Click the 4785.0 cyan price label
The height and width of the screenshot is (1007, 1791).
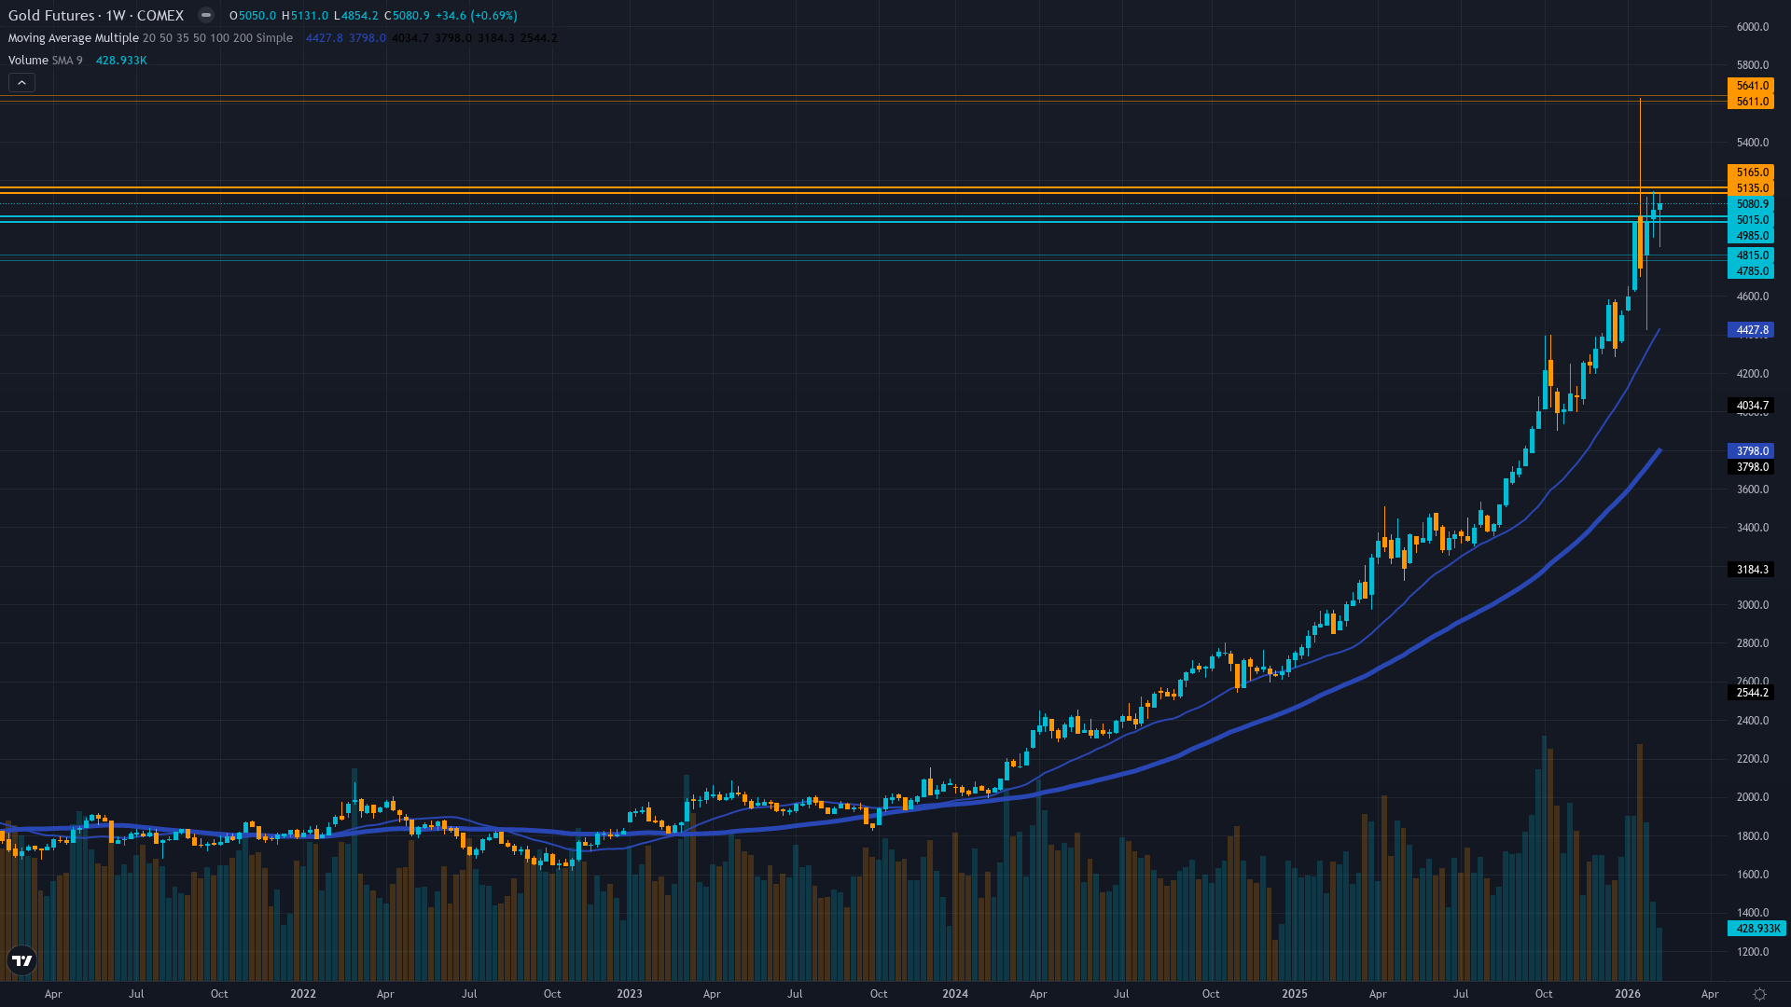click(1751, 271)
